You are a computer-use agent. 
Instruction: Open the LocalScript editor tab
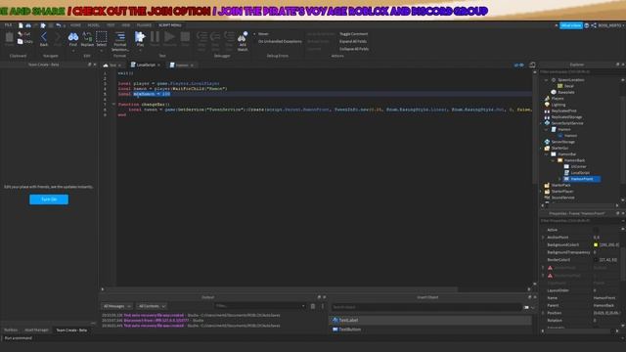(146, 65)
